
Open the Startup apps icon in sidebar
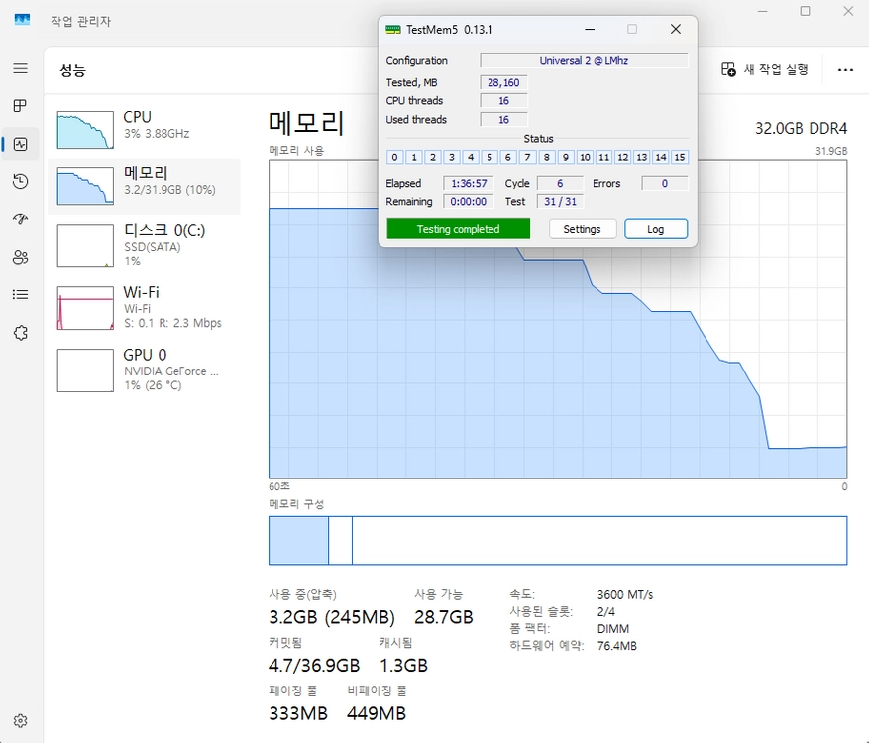(21, 219)
